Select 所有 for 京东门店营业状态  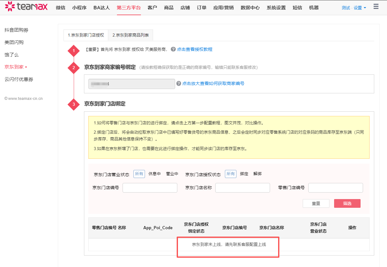coord(139,174)
